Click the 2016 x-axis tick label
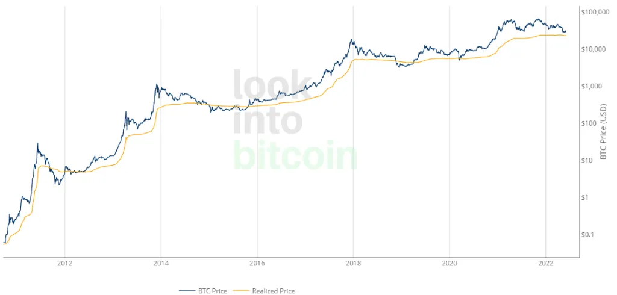This screenshot has height=295, width=617. (x=257, y=264)
